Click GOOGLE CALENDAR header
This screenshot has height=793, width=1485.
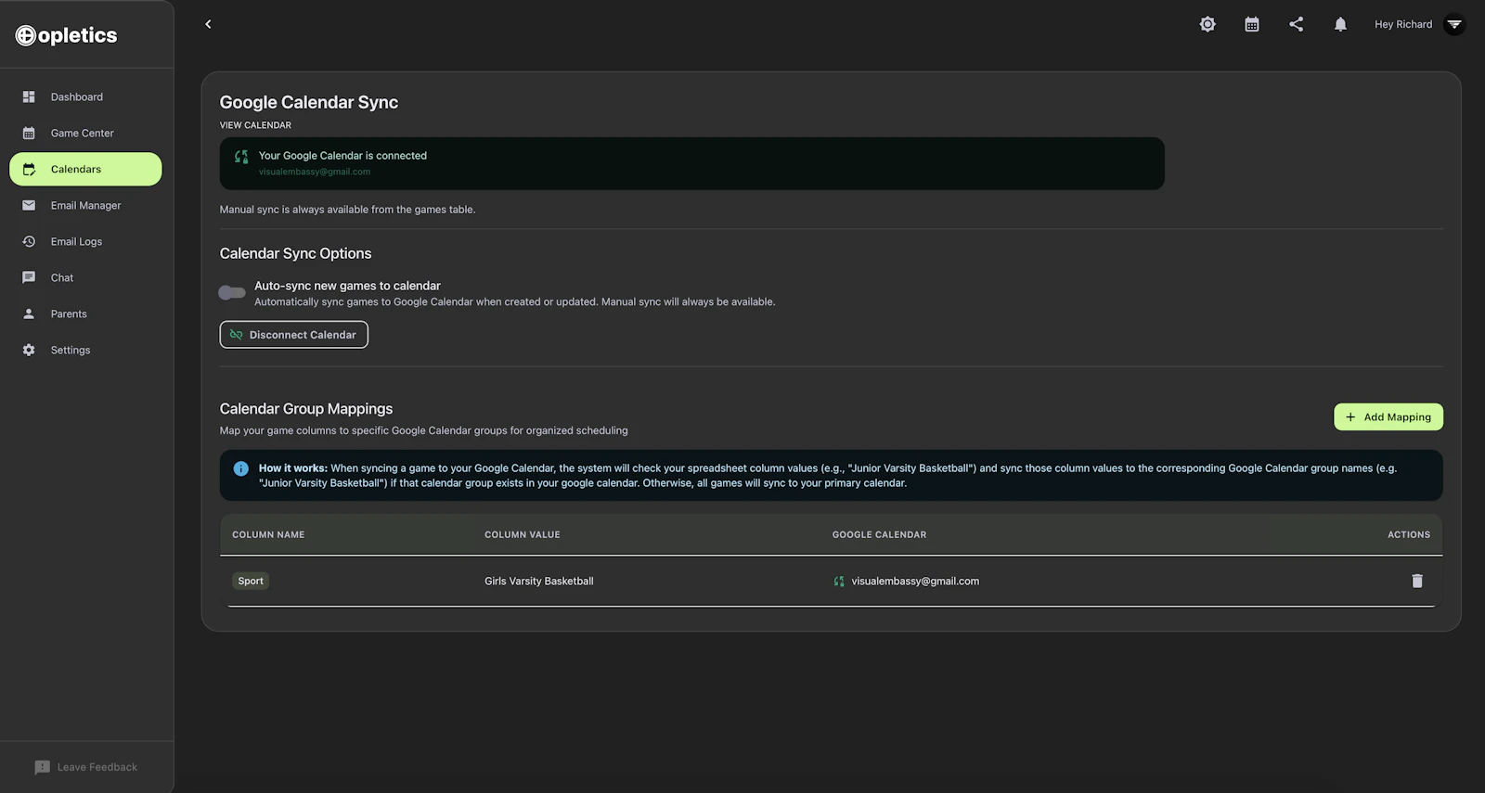[879, 535]
